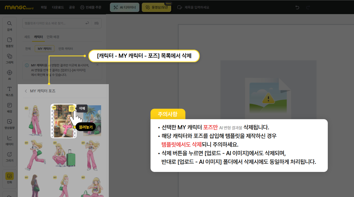The image size is (354, 197).
Task: Open the 배경 background panel
Action: click(x=9, y=108)
